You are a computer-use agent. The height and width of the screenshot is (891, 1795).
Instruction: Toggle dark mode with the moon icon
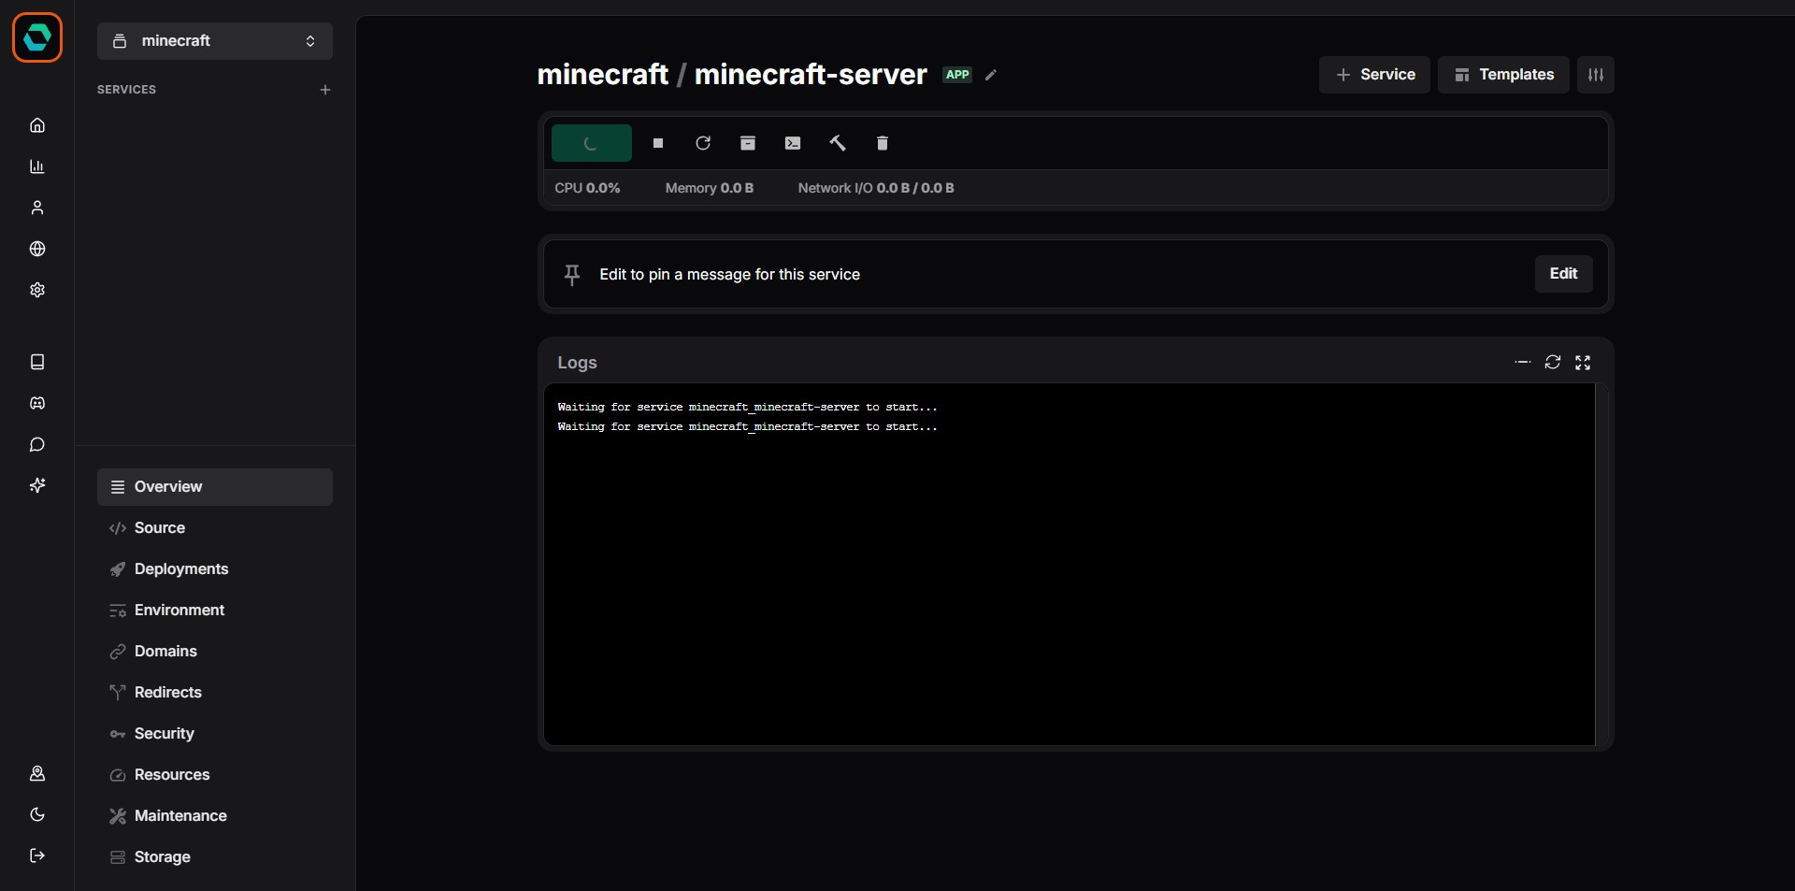click(37, 814)
